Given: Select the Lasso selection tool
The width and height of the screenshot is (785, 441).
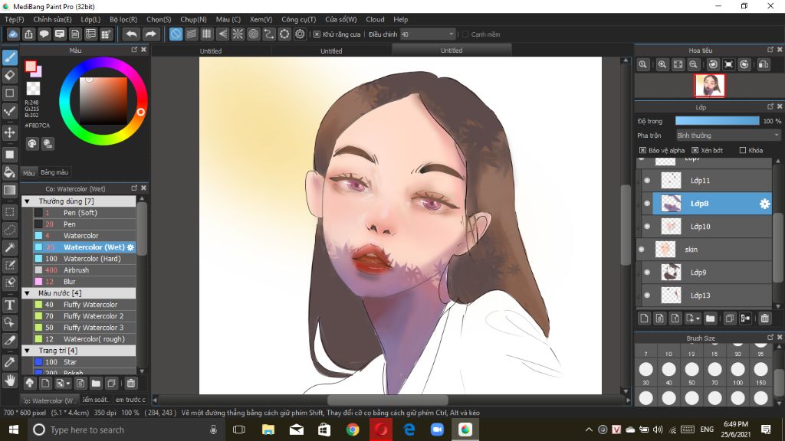Looking at the screenshot, I should [9, 230].
